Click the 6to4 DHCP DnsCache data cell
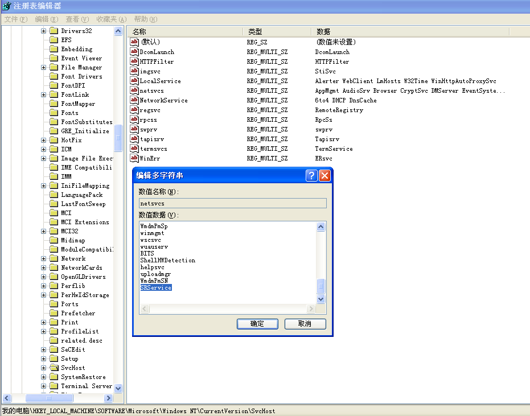Image resolution: width=530 pixels, height=416 pixels. click(x=346, y=100)
